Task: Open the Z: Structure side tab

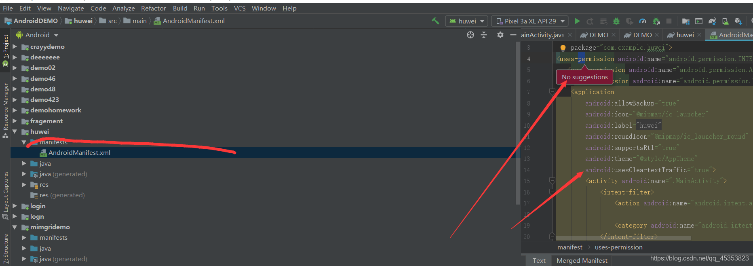Action: coord(5,248)
